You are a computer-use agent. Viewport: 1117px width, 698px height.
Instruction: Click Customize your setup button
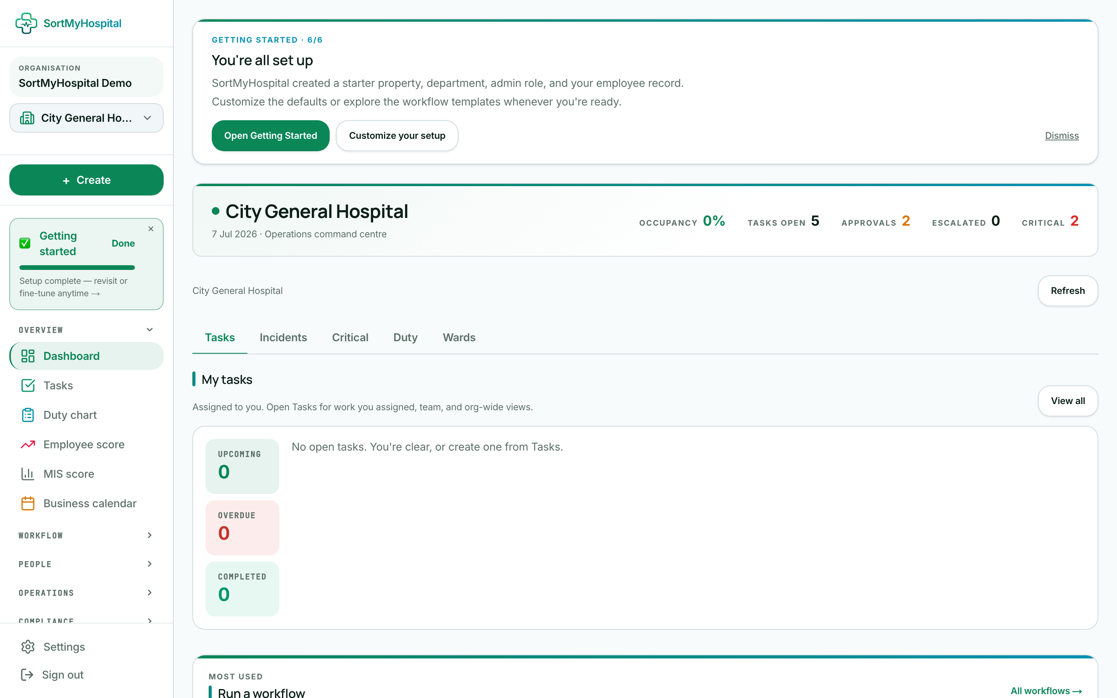[397, 136]
